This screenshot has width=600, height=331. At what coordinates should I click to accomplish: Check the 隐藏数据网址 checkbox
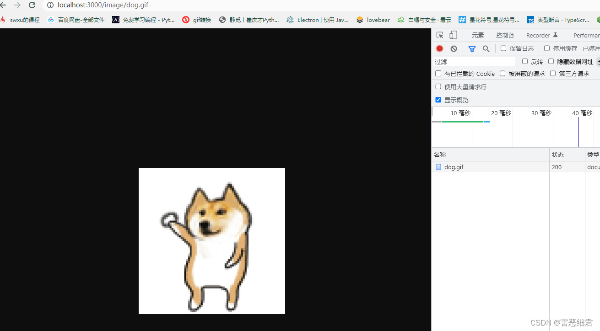click(x=551, y=61)
